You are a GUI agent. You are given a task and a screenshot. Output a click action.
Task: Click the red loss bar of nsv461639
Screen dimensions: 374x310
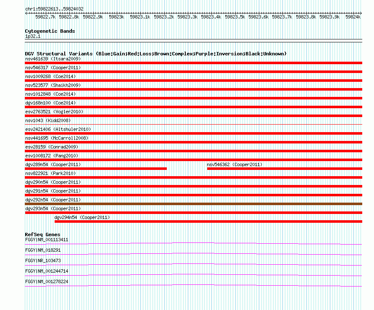click(x=193, y=63)
